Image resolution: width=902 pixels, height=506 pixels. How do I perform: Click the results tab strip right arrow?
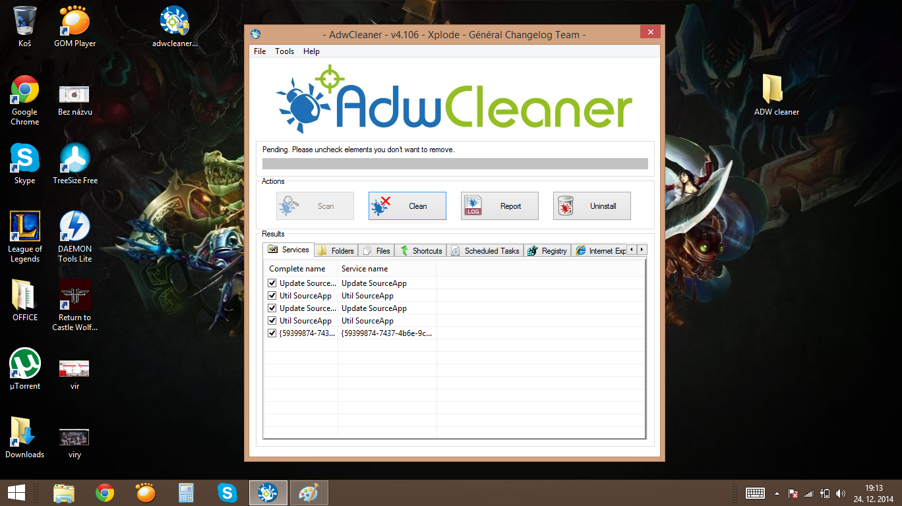pos(642,250)
